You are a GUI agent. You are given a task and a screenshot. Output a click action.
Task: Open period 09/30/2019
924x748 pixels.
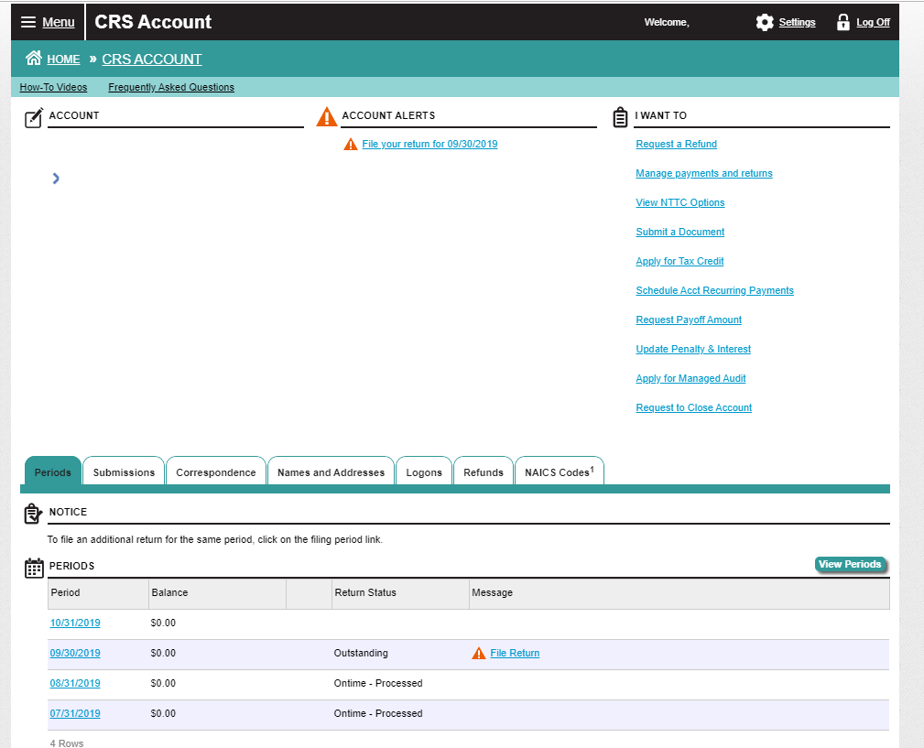click(x=75, y=653)
